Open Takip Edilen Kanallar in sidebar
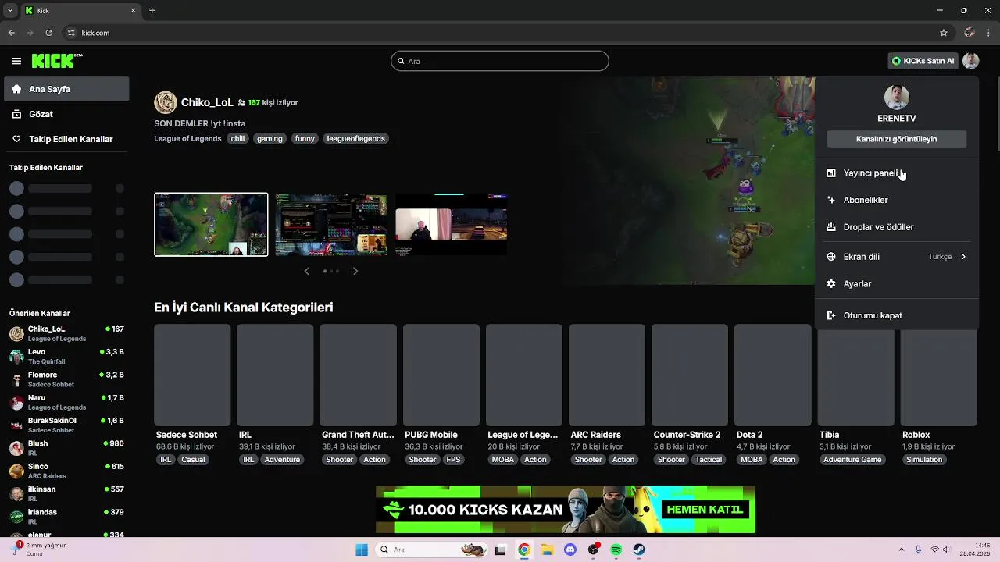The image size is (1000, 562). [x=66, y=139]
